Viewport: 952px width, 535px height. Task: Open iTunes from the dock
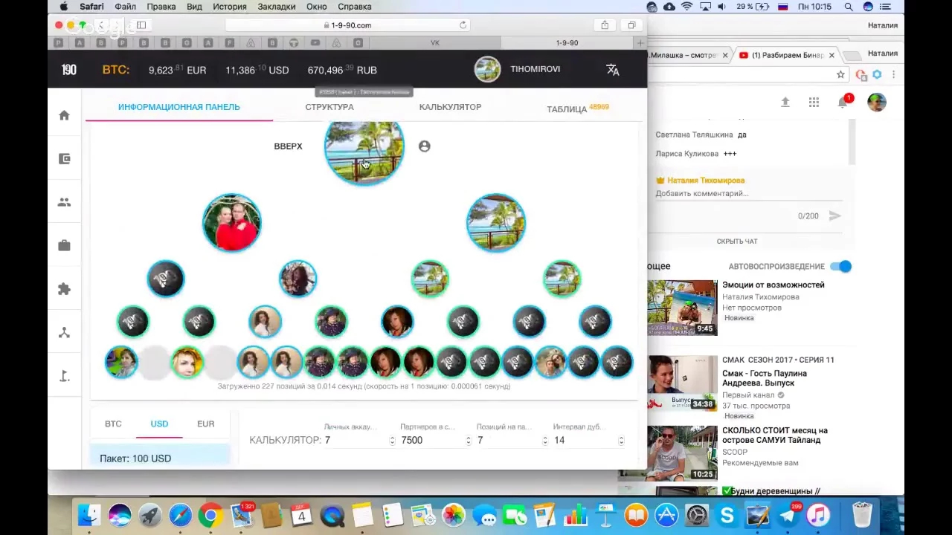pyautogui.click(x=818, y=514)
